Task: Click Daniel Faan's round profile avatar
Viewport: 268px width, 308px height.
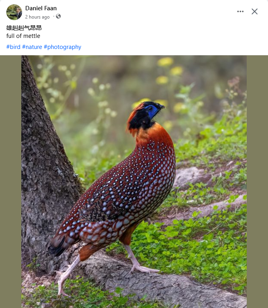Action: [x=14, y=12]
